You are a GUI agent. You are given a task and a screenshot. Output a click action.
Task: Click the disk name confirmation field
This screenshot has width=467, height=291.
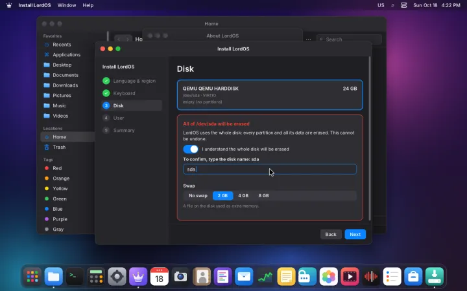tap(270, 169)
